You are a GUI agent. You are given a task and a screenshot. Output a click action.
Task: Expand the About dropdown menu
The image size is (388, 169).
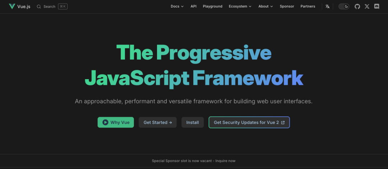pos(266,6)
